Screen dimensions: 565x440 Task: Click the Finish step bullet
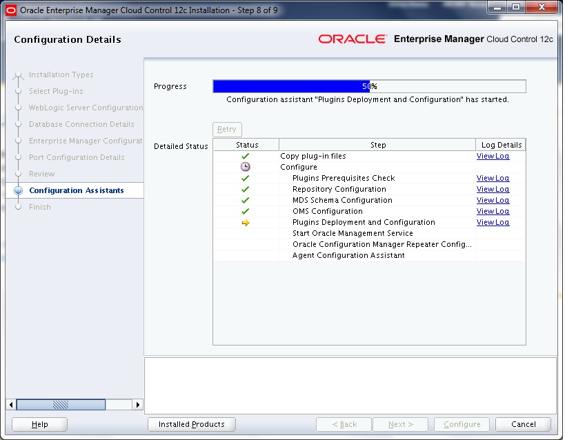(18, 207)
